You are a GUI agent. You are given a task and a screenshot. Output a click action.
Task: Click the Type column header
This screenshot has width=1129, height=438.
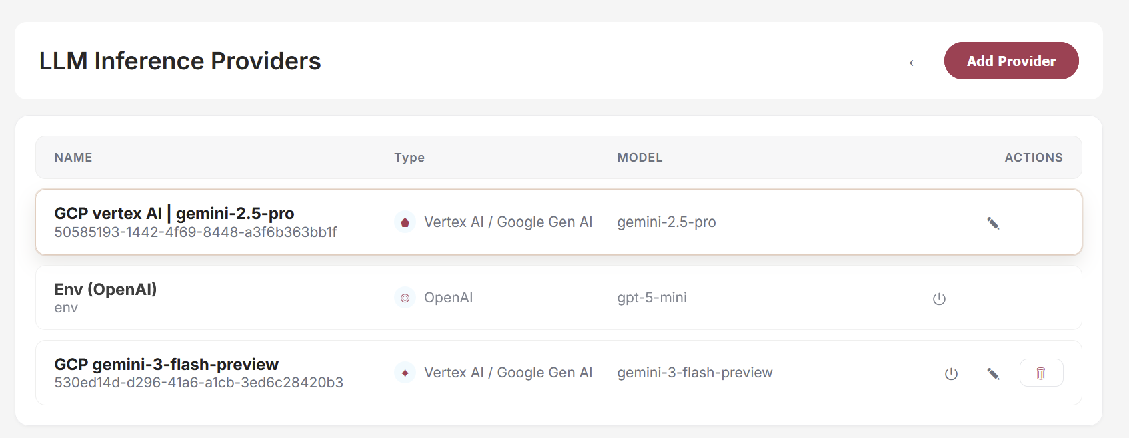(x=409, y=158)
